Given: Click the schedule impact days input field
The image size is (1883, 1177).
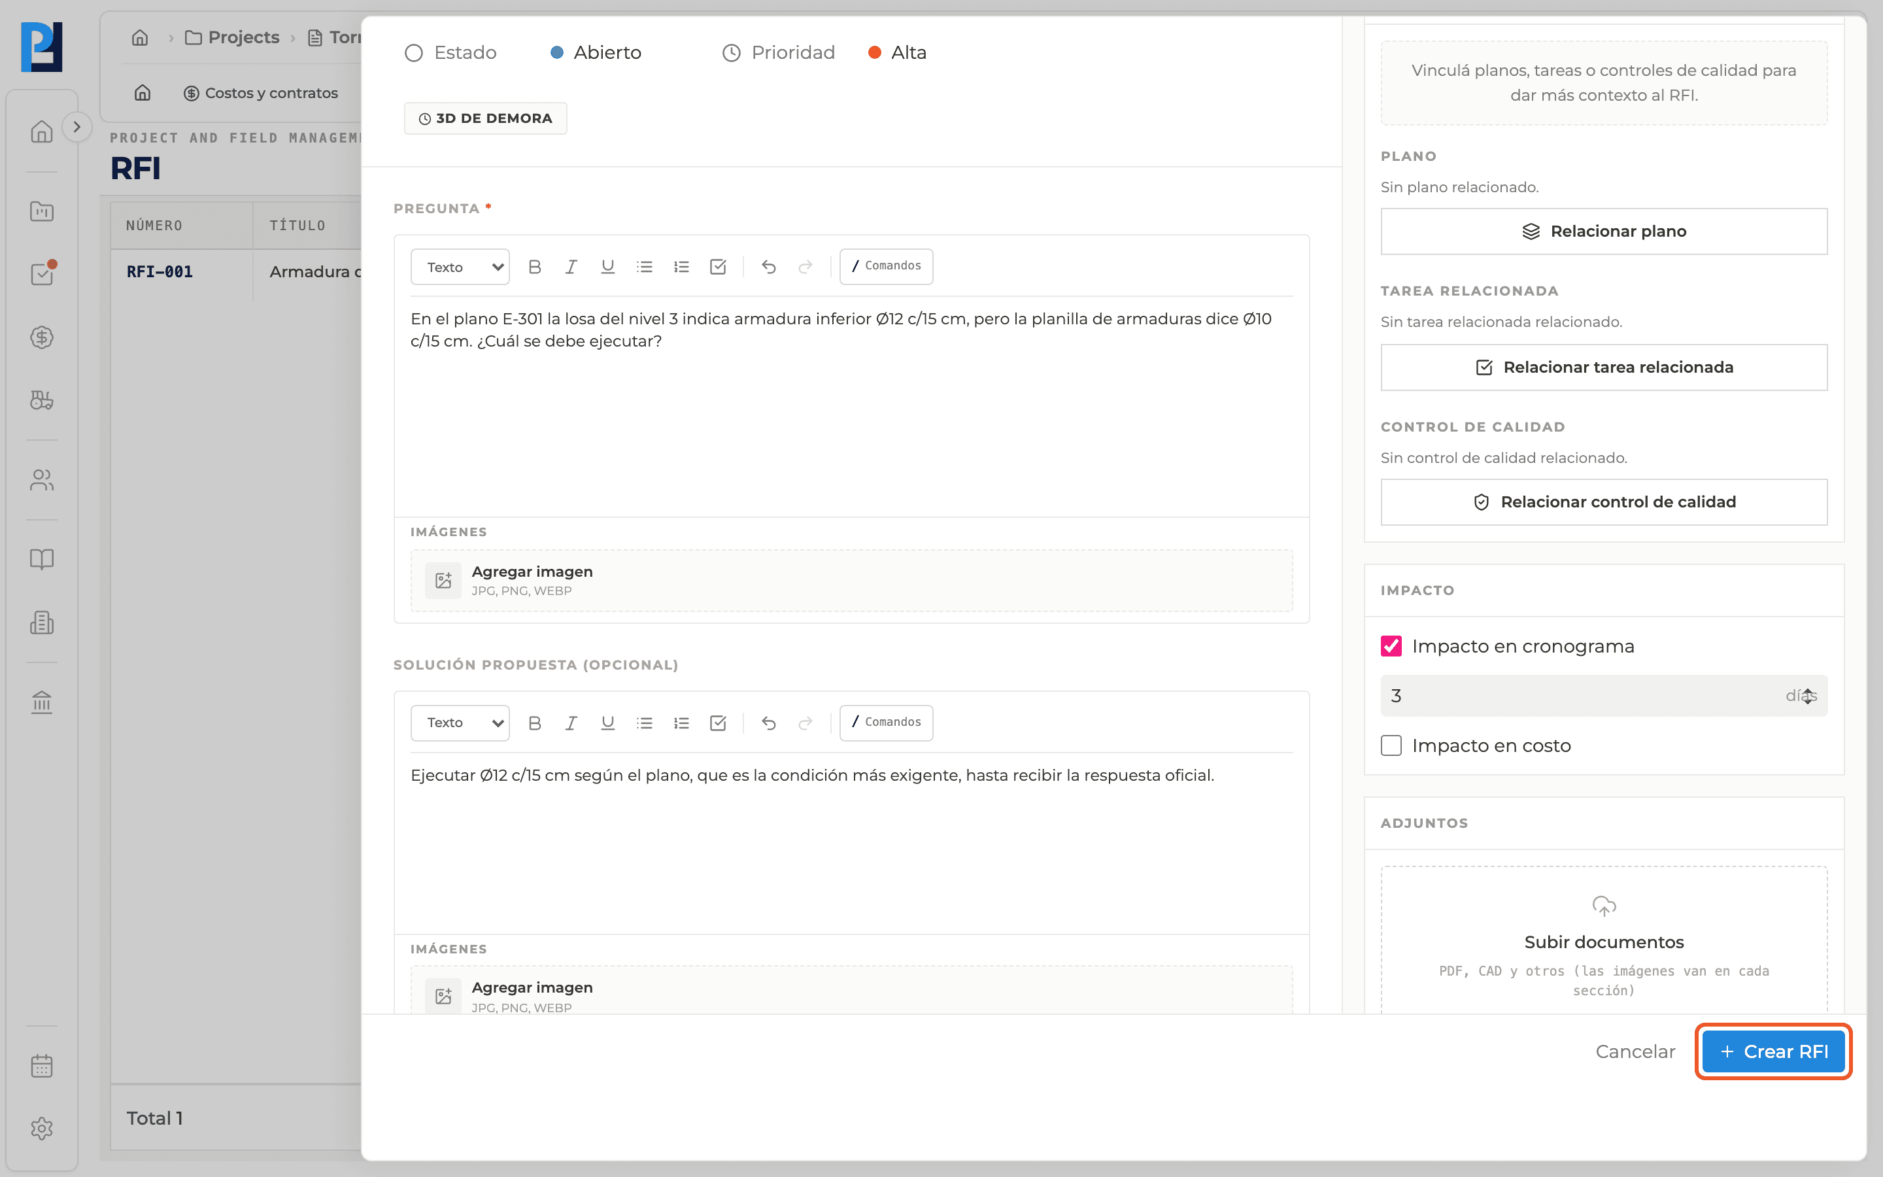Looking at the screenshot, I should [1604, 696].
